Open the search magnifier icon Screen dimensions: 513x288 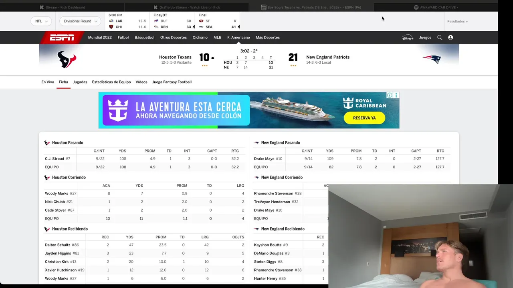pyautogui.click(x=440, y=38)
